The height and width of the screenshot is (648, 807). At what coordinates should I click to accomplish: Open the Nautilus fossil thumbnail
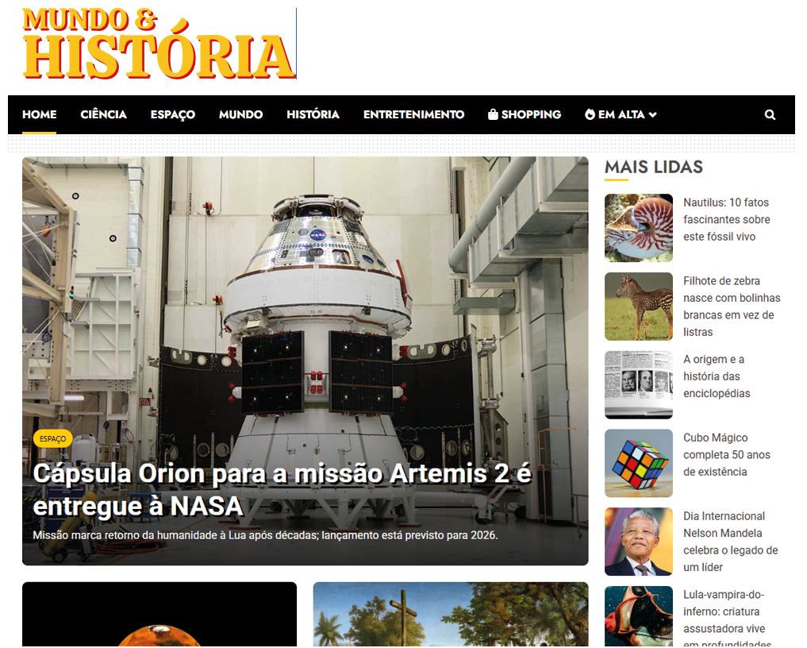point(638,228)
